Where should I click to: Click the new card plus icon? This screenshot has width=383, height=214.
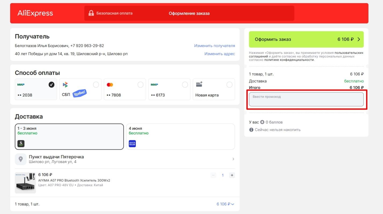199,84
